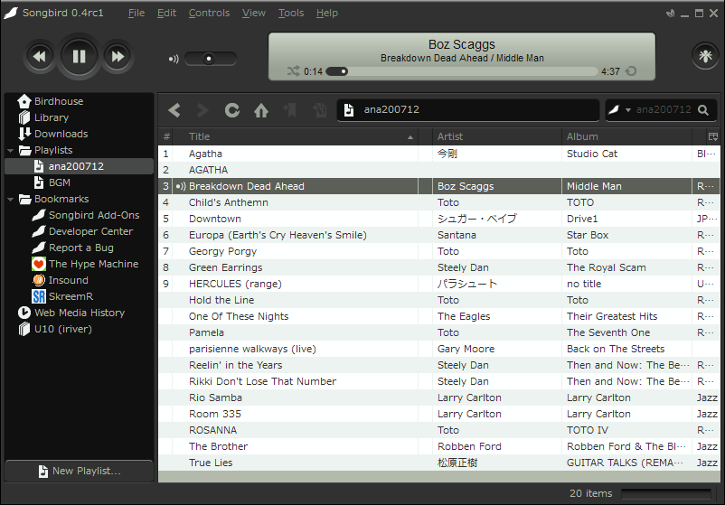Select track One Of These Nights
This screenshot has height=505, width=725.
438,316
